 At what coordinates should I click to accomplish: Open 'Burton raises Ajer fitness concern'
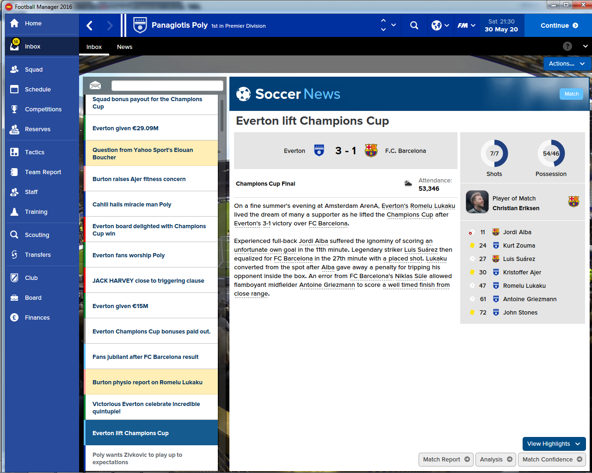[151, 179]
